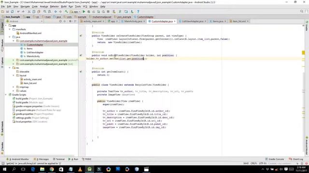Click the Paste toolbar icon
Screen dimensions: 309x173
pyautogui.click(x=39, y=12)
